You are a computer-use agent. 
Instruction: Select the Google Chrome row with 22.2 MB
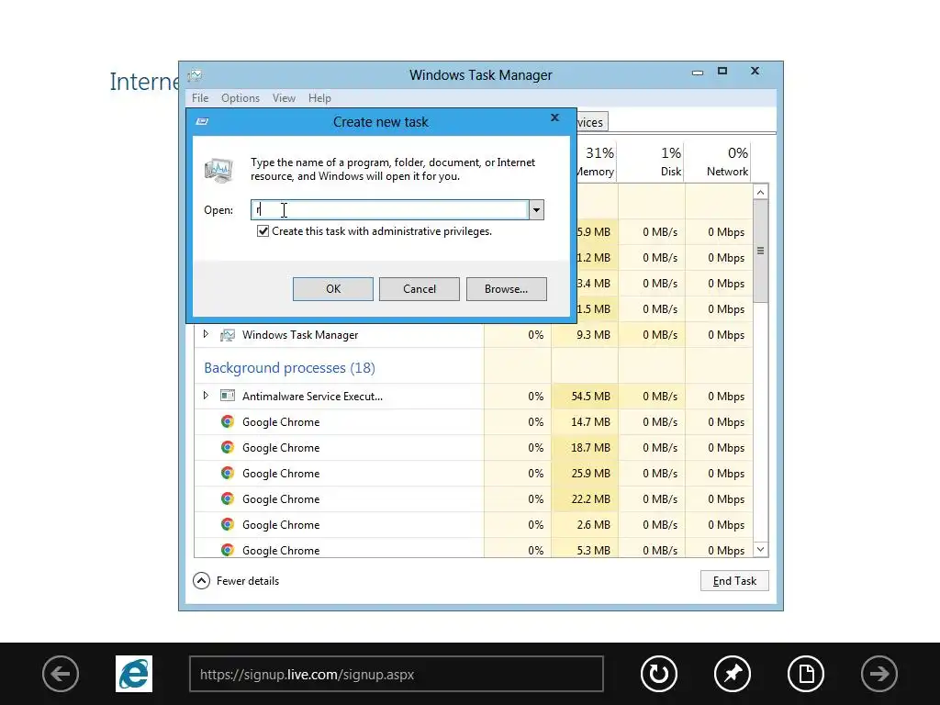[474, 498]
